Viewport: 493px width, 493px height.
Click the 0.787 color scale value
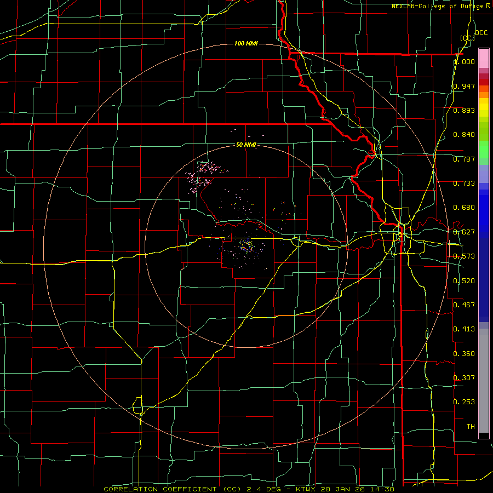464,159
